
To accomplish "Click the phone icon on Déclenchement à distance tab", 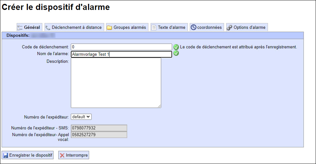I will tap(48, 28).
